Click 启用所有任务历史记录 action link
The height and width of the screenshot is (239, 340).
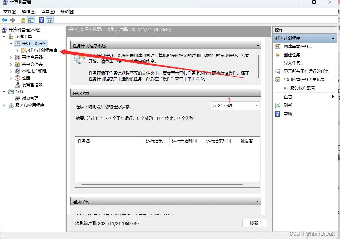tap(304, 80)
